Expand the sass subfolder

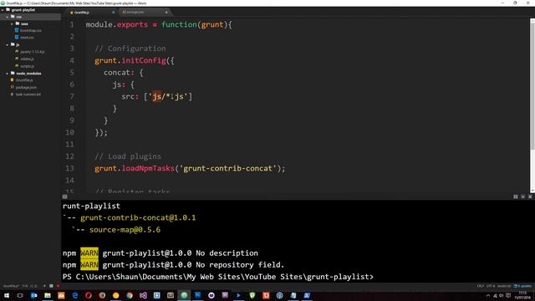click(12, 24)
